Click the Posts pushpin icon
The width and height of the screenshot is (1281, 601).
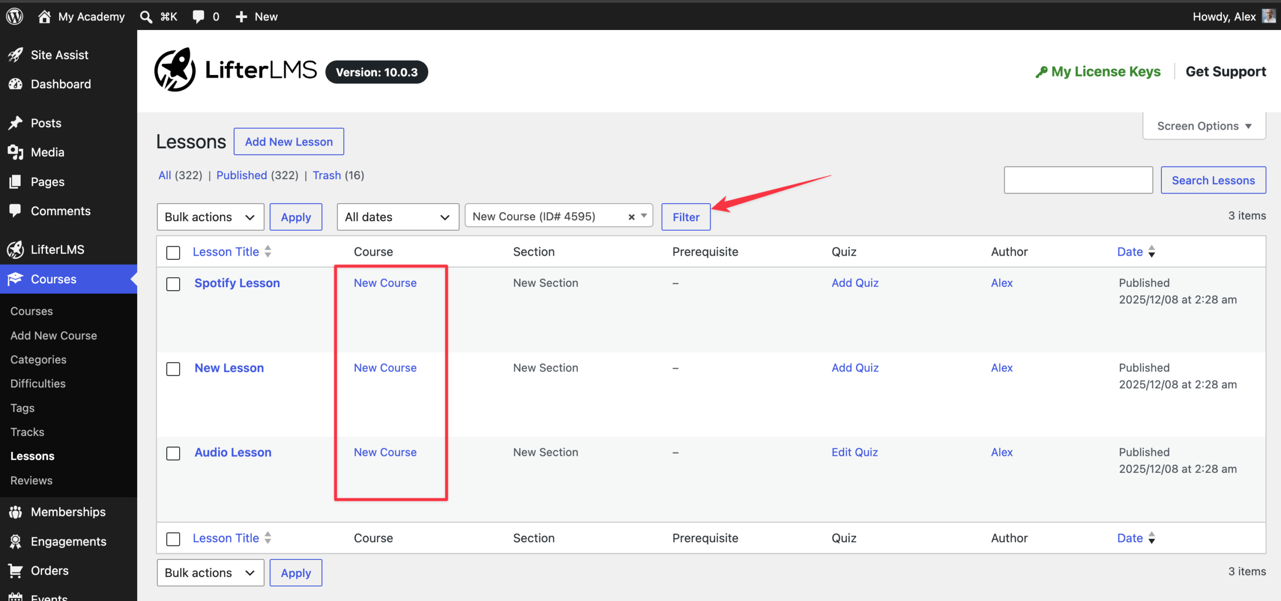pyautogui.click(x=16, y=123)
